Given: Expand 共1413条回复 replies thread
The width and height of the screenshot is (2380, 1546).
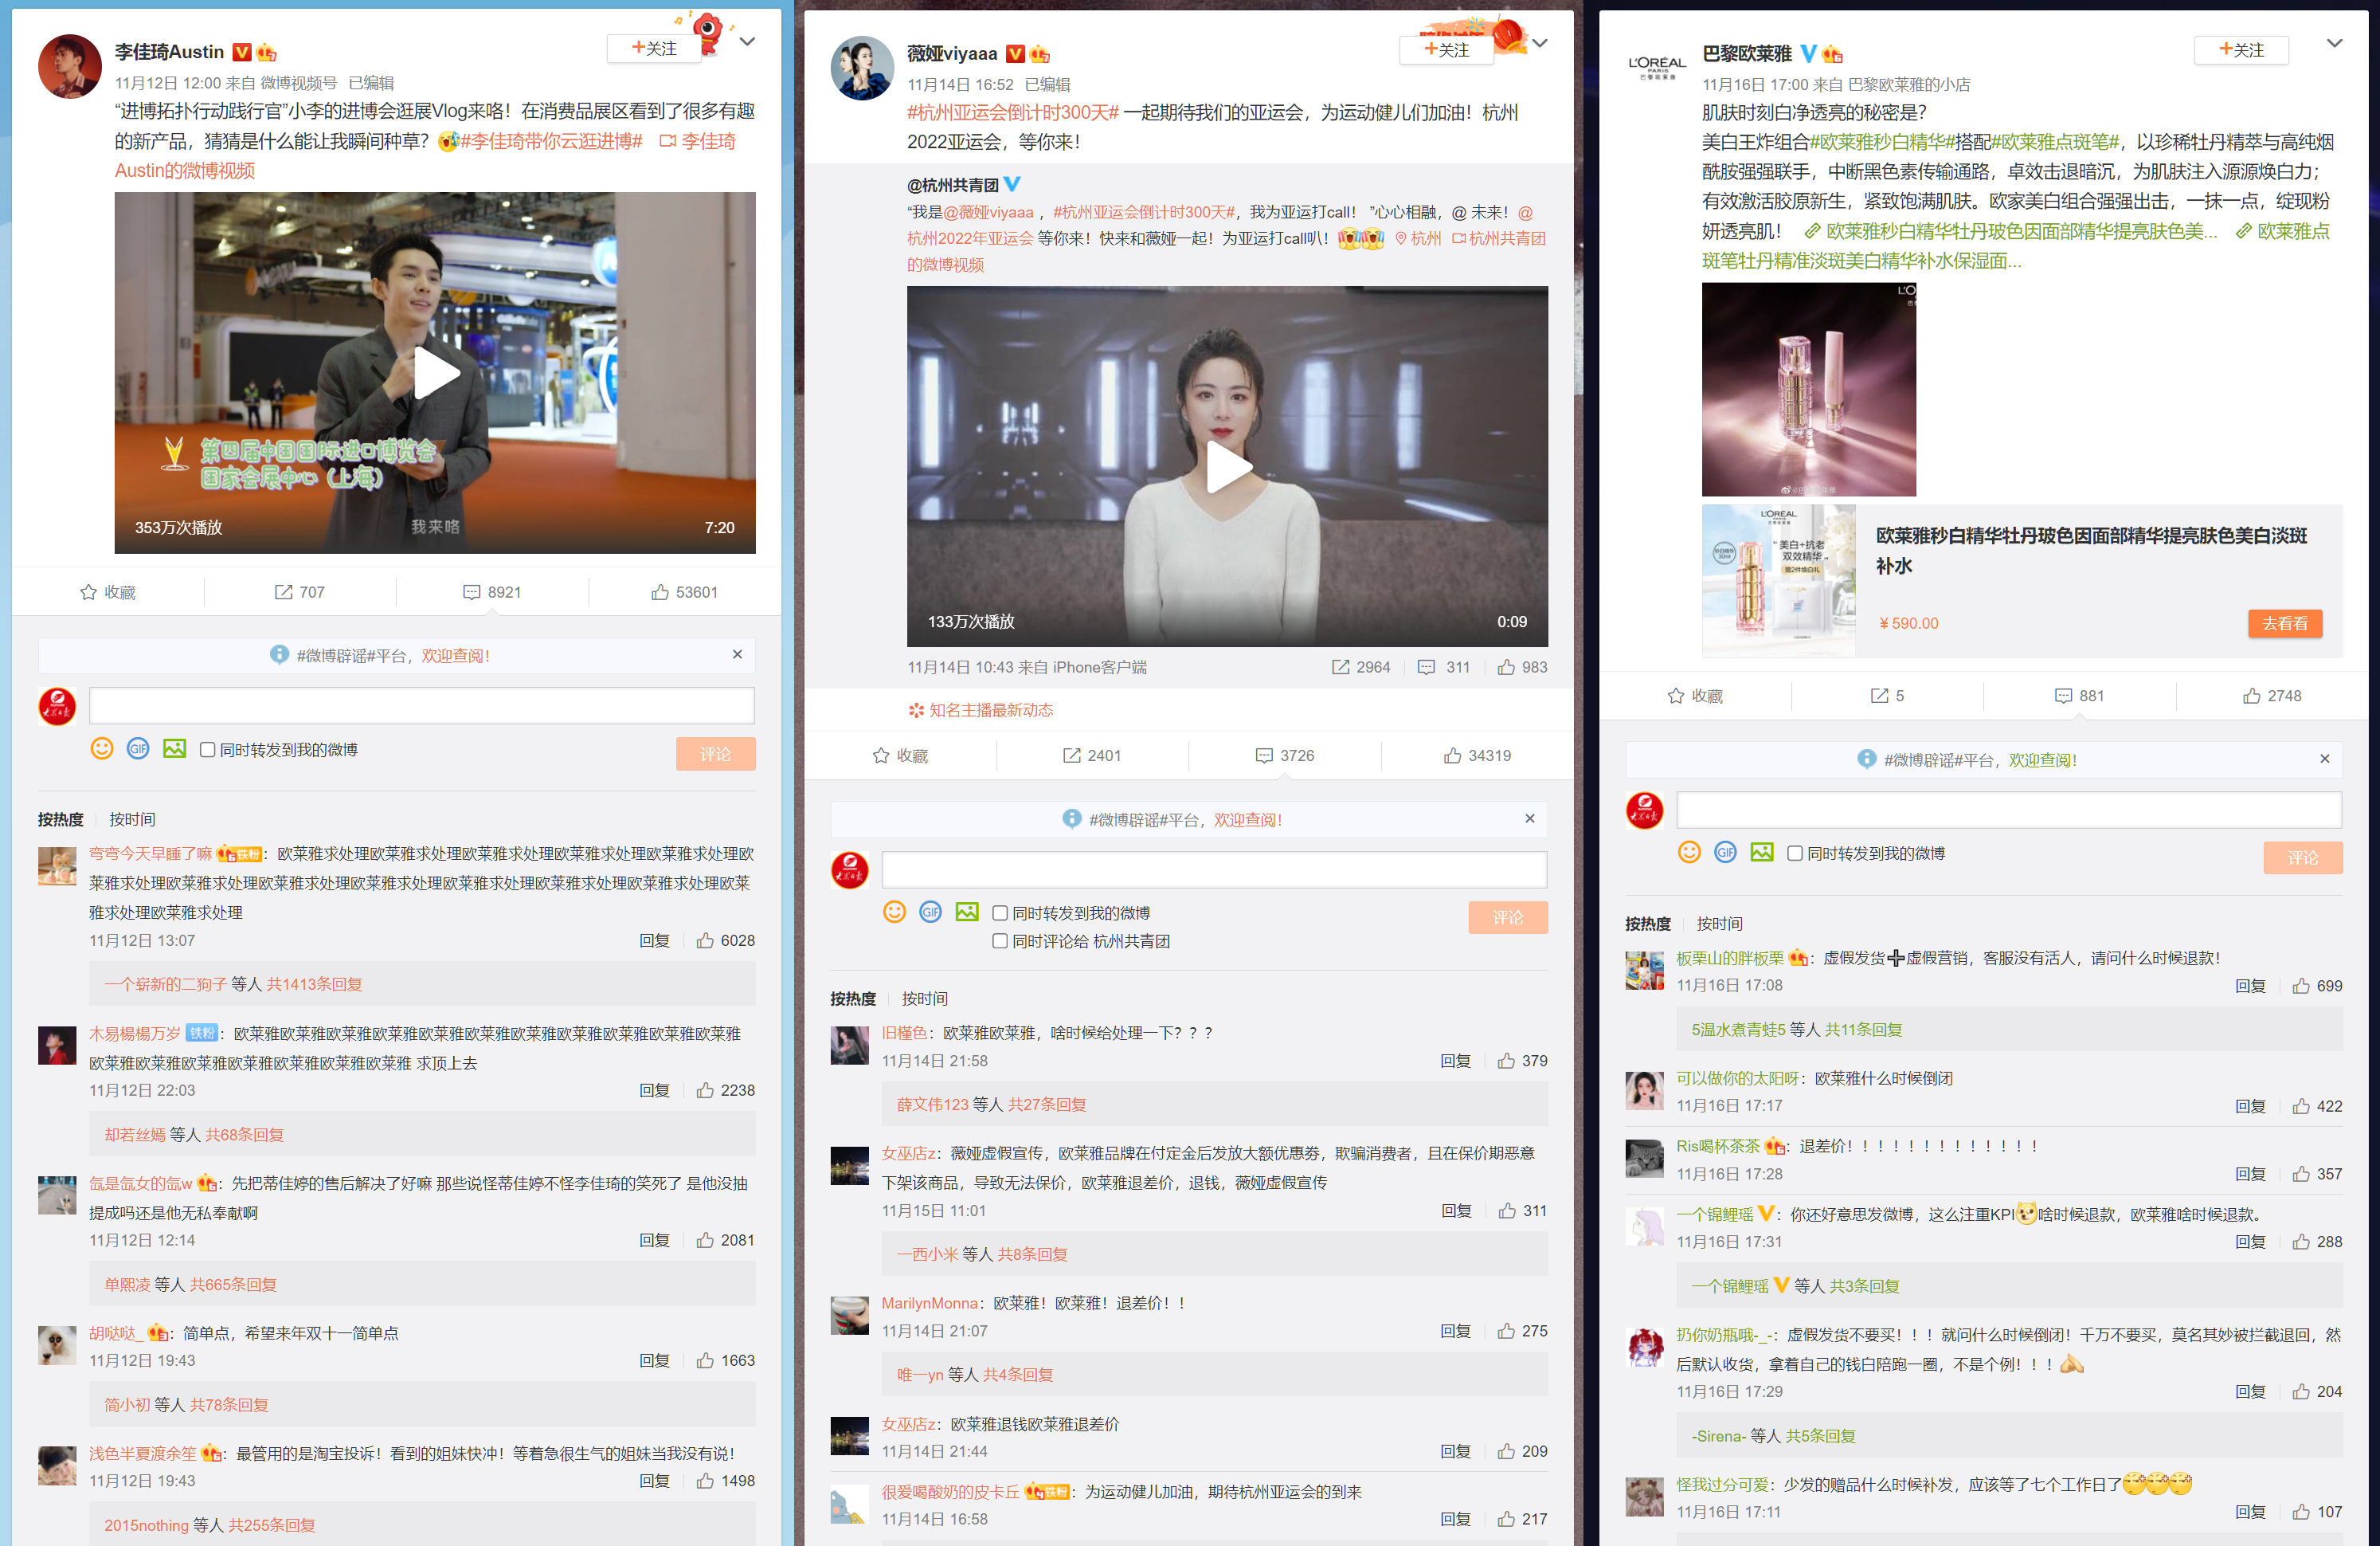Looking at the screenshot, I should 314,985.
